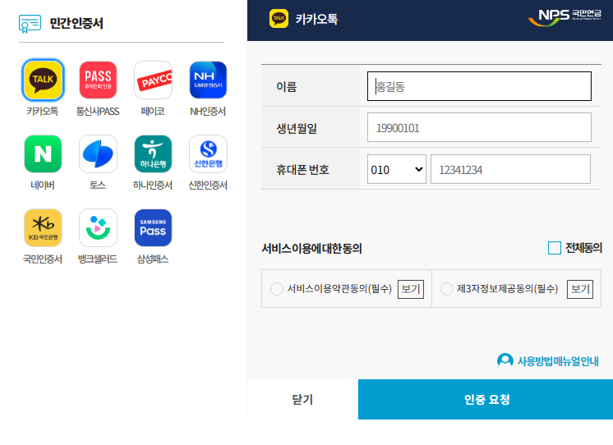Select the 하나인증서 Hana Bank icon
This screenshot has width=613, height=445.
tap(153, 154)
